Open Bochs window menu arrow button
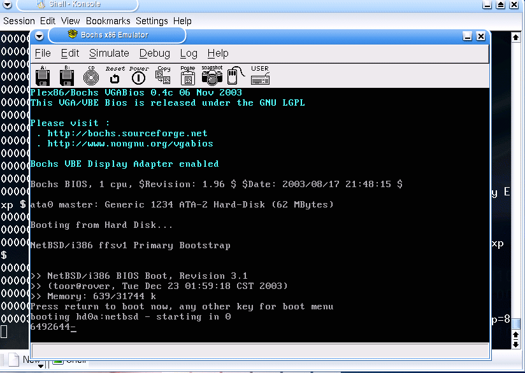This screenshot has width=525, height=373. [x=39, y=36]
